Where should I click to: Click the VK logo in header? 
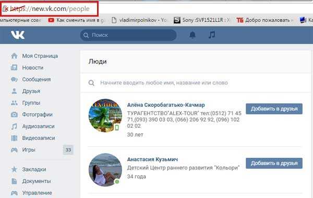click(18, 35)
